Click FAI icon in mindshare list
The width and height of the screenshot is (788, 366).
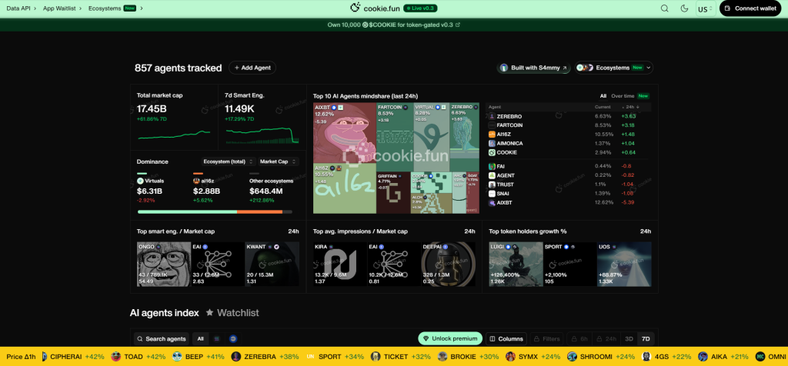[492, 167]
